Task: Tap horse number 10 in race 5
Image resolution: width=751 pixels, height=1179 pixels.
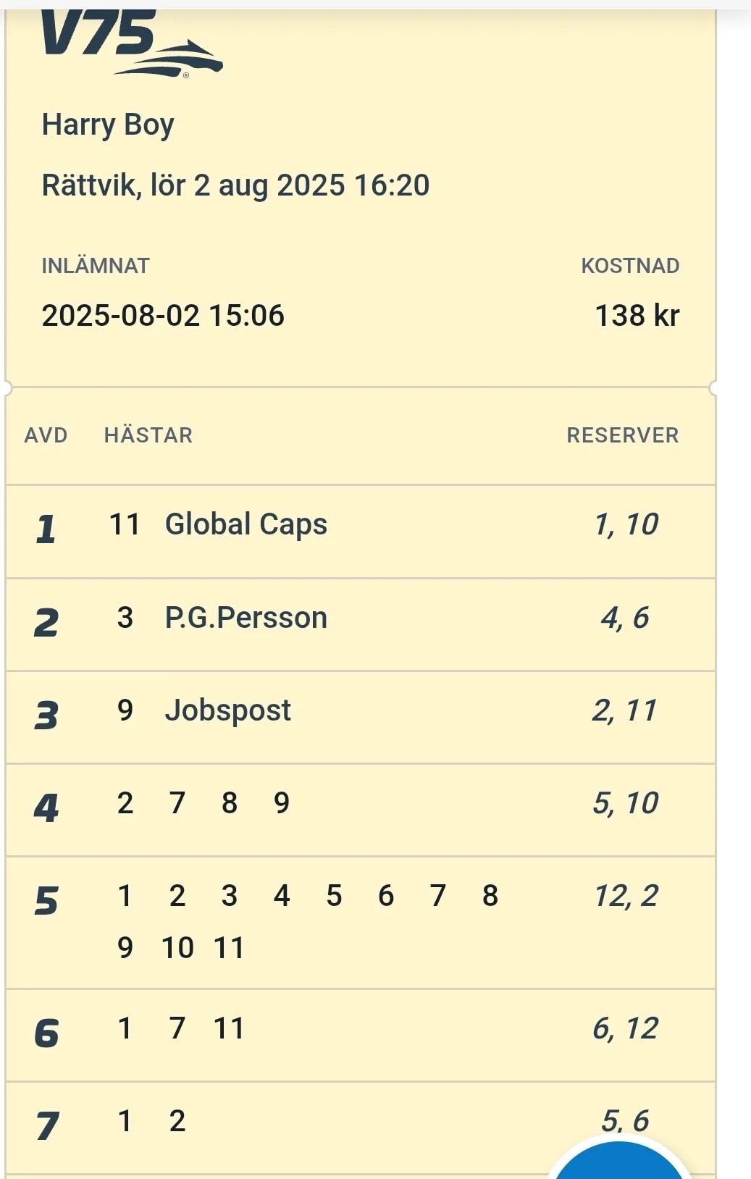Action: (x=177, y=948)
